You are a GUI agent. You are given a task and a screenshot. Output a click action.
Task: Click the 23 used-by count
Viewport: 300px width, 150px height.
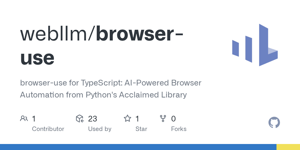92,118
